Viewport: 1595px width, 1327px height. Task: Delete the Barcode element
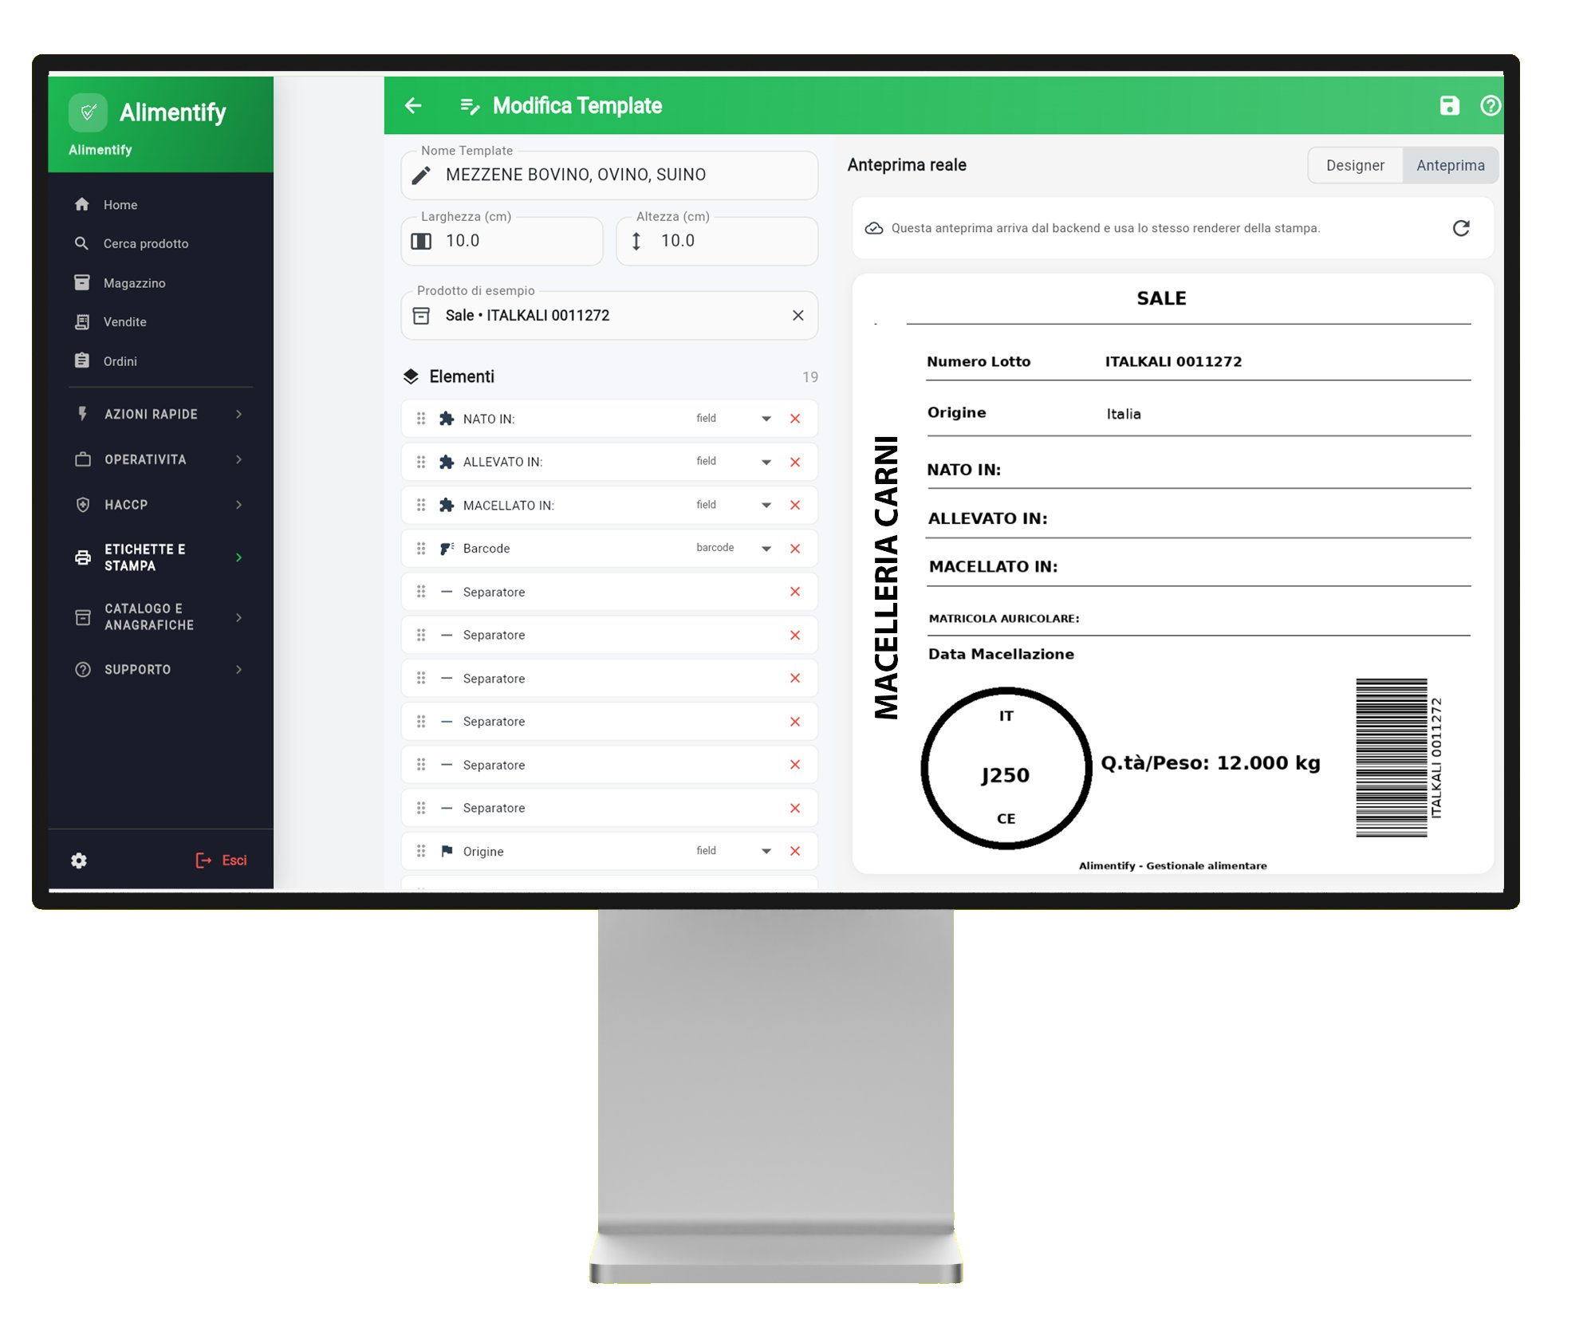click(x=795, y=549)
